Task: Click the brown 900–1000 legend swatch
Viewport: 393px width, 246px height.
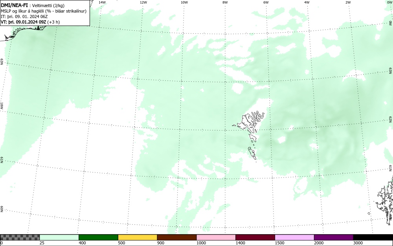Action: [x=177, y=237]
